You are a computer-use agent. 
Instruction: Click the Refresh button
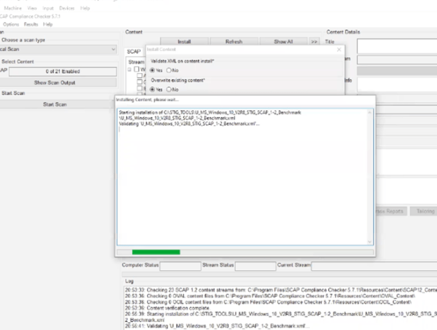tap(233, 42)
